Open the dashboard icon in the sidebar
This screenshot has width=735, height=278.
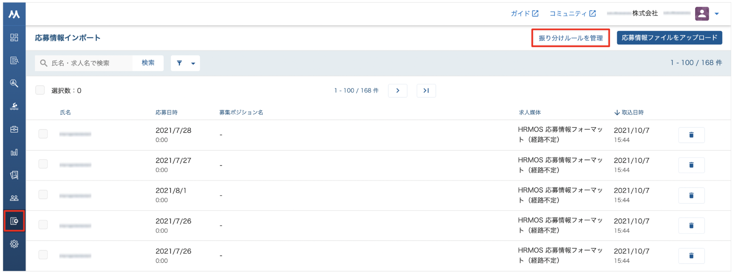click(14, 37)
